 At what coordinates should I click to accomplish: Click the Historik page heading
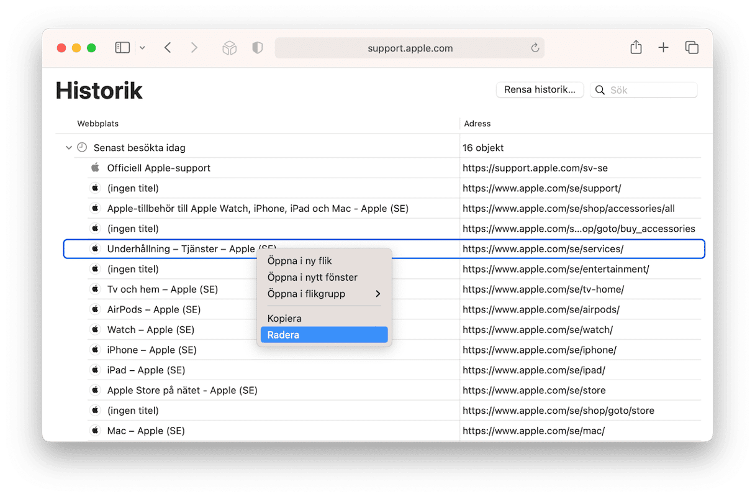99,91
